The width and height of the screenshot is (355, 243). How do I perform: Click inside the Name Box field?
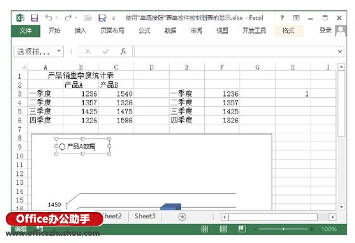(35, 51)
